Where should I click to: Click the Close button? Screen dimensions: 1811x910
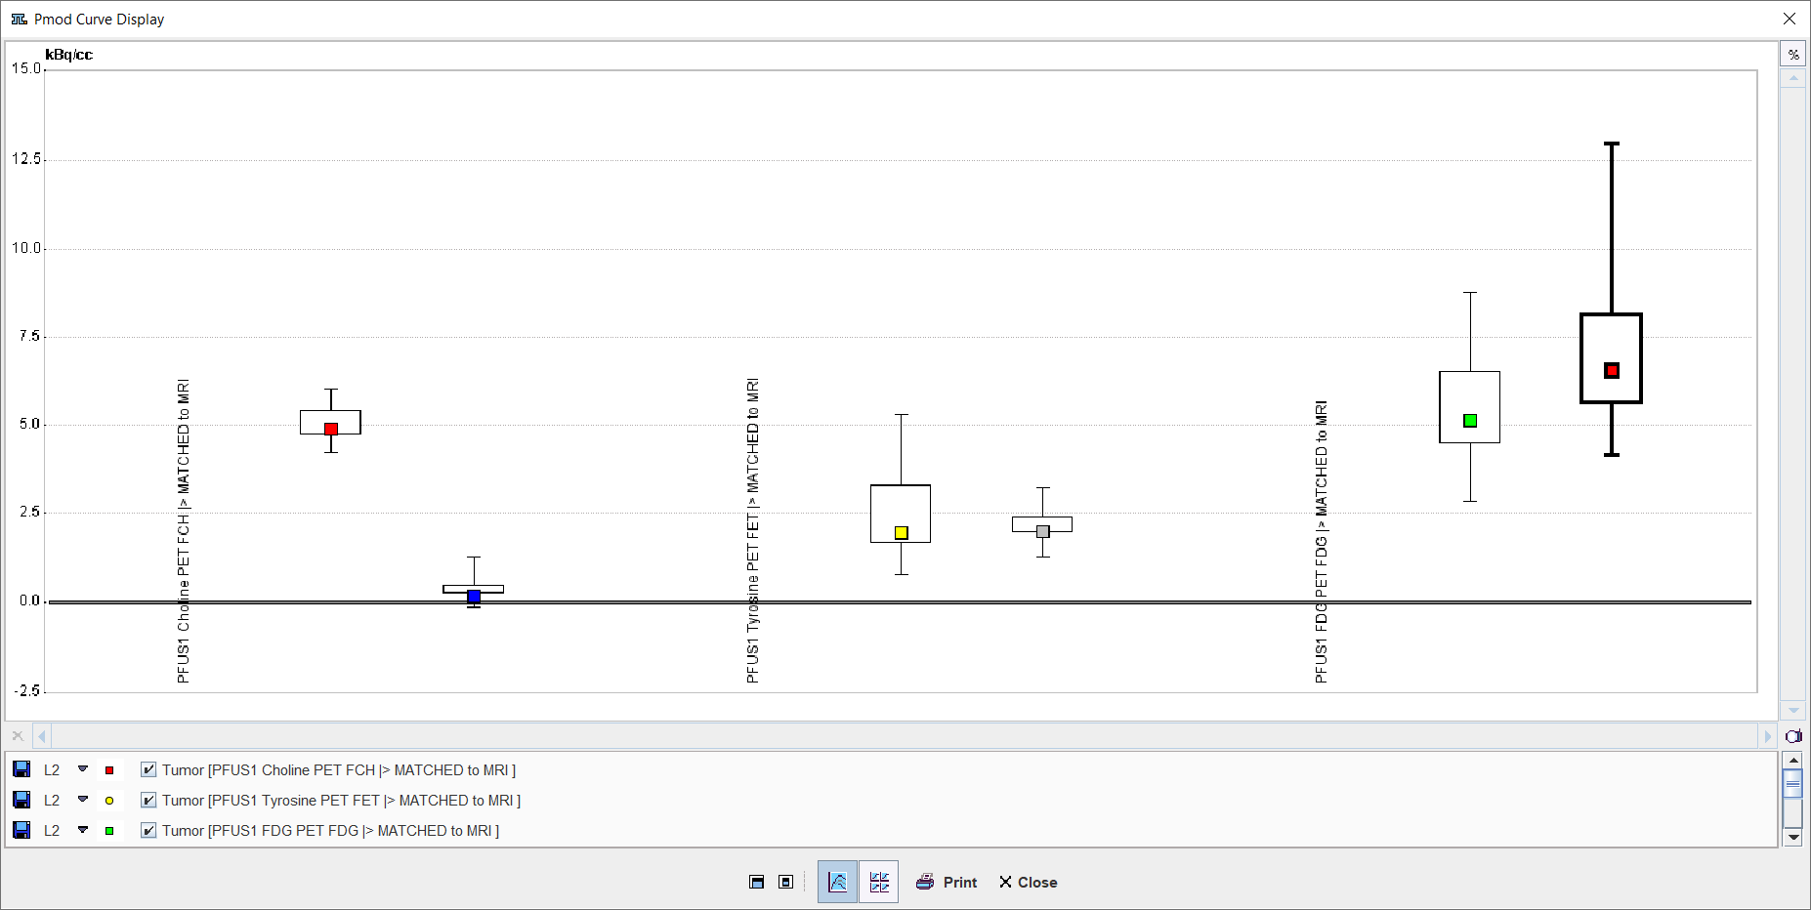1029,882
